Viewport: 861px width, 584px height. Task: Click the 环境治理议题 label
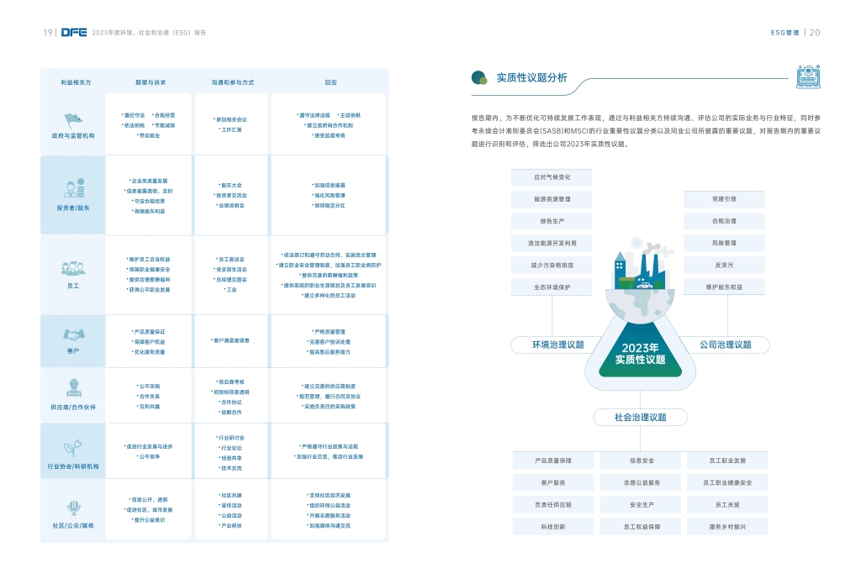(547, 345)
